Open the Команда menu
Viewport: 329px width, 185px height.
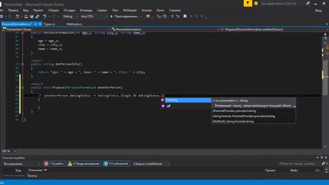(86, 10)
